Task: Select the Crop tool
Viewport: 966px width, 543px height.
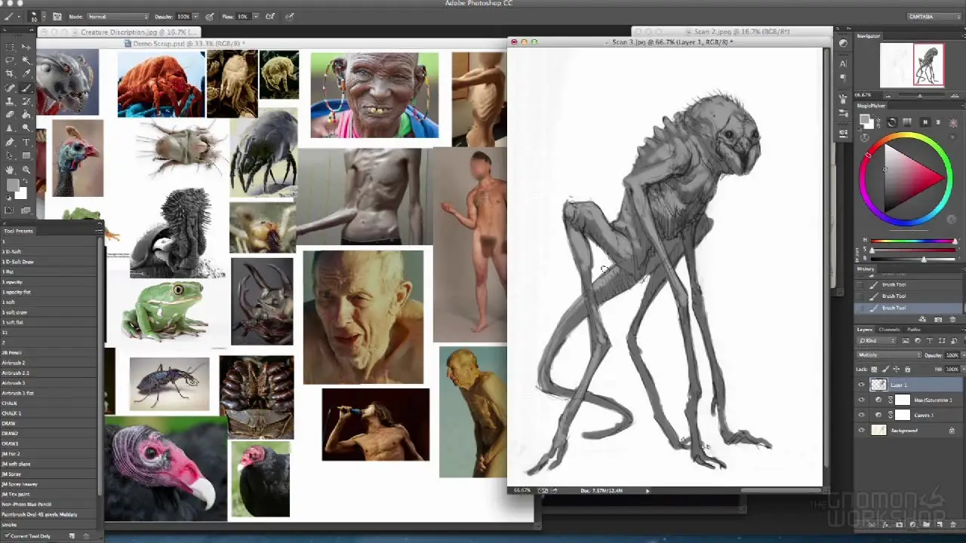Action: tap(10, 73)
